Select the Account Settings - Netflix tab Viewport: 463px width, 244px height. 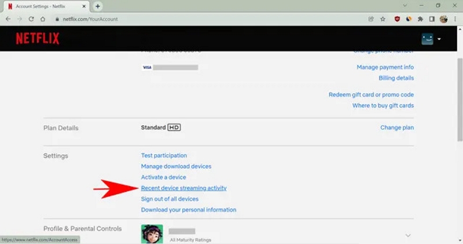(46, 6)
